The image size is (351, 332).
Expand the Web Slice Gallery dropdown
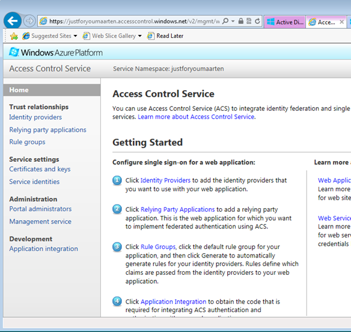pos(140,36)
